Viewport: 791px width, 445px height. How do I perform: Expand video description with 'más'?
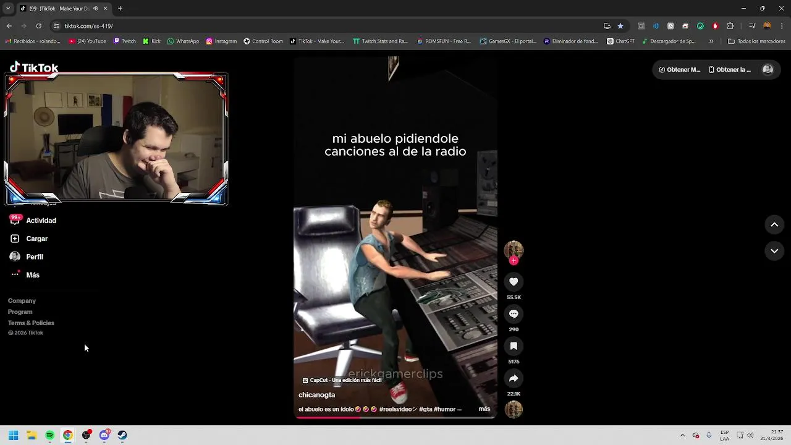[x=484, y=409]
